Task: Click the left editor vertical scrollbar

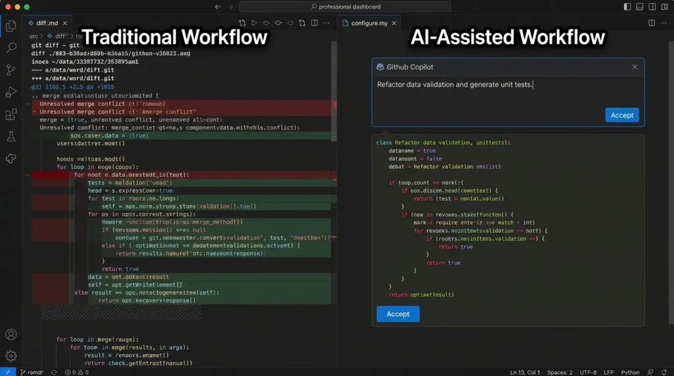Action: click(334, 91)
